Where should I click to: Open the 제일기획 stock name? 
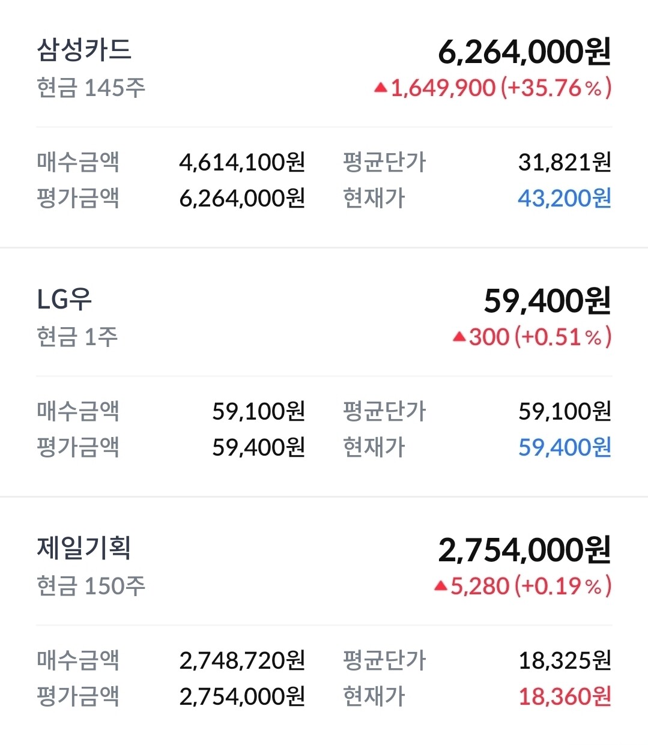[84, 547]
